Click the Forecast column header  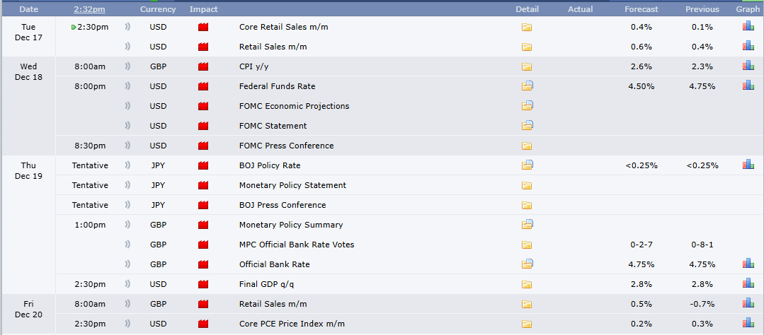tap(642, 9)
